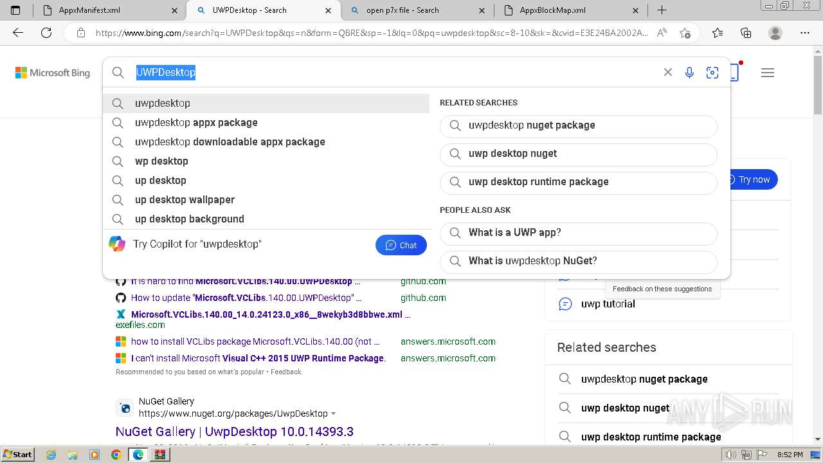This screenshot has width=823, height=463.
Task: Open sidebar related search uwpdesktop nuget package
Action: 644,379
